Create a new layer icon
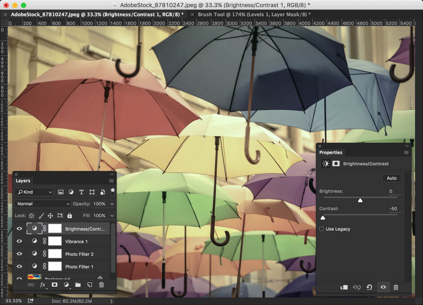 [90, 285]
